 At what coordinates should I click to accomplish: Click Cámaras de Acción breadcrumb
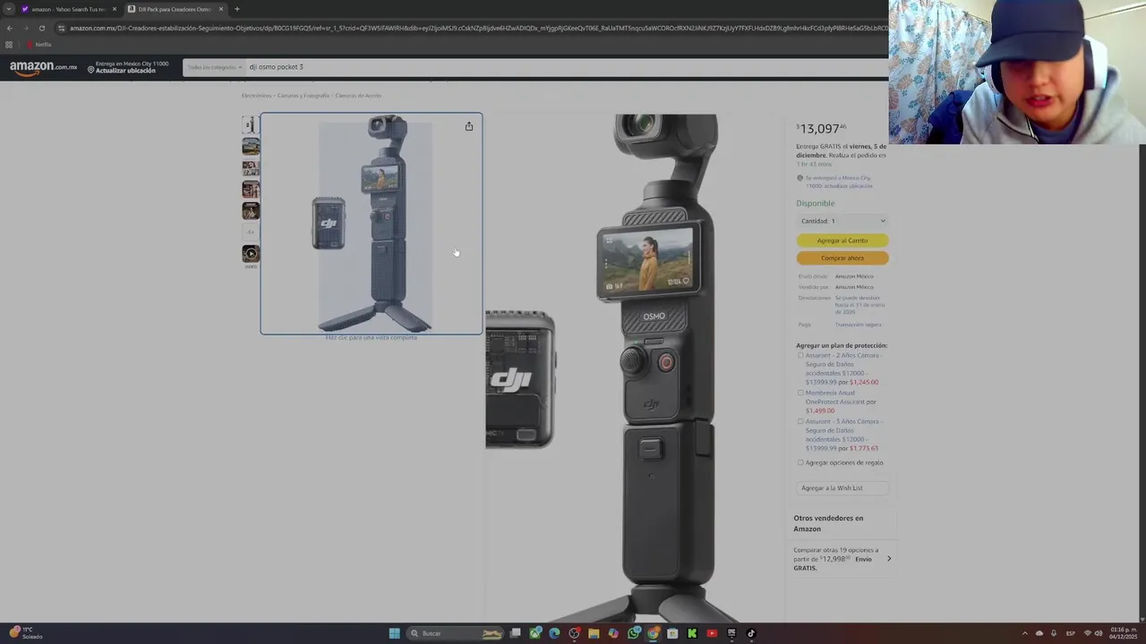point(358,96)
